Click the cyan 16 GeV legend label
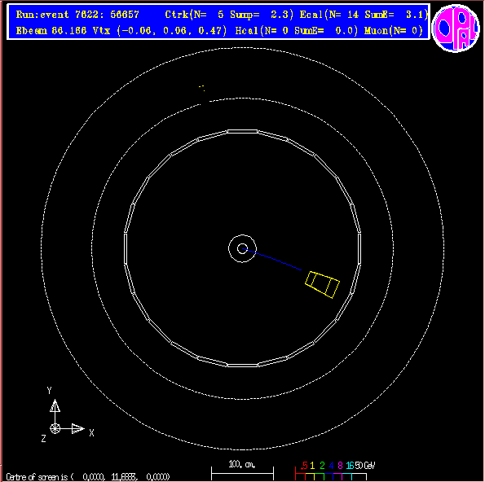Image resolution: width=485 pixels, height=482 pixels. click(350, 466)
